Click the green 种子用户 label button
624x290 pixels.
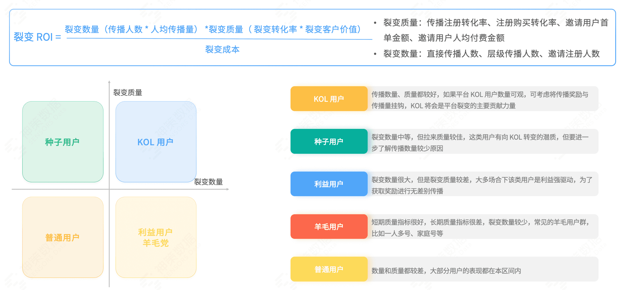(329, 141)
